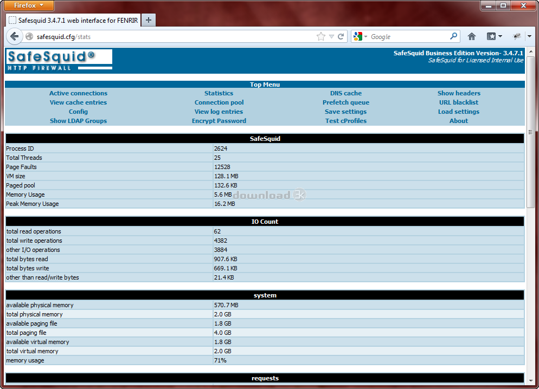Click total bytes write value 669.1 KB
Image resolution: width=539 pixels, height=389 pixels.
coord(226,269)
